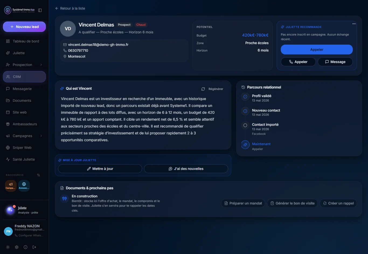This screenshot has width=368, height=254.
Task: Click the horizon value 6 mois
Action: [x=263, y=50]
